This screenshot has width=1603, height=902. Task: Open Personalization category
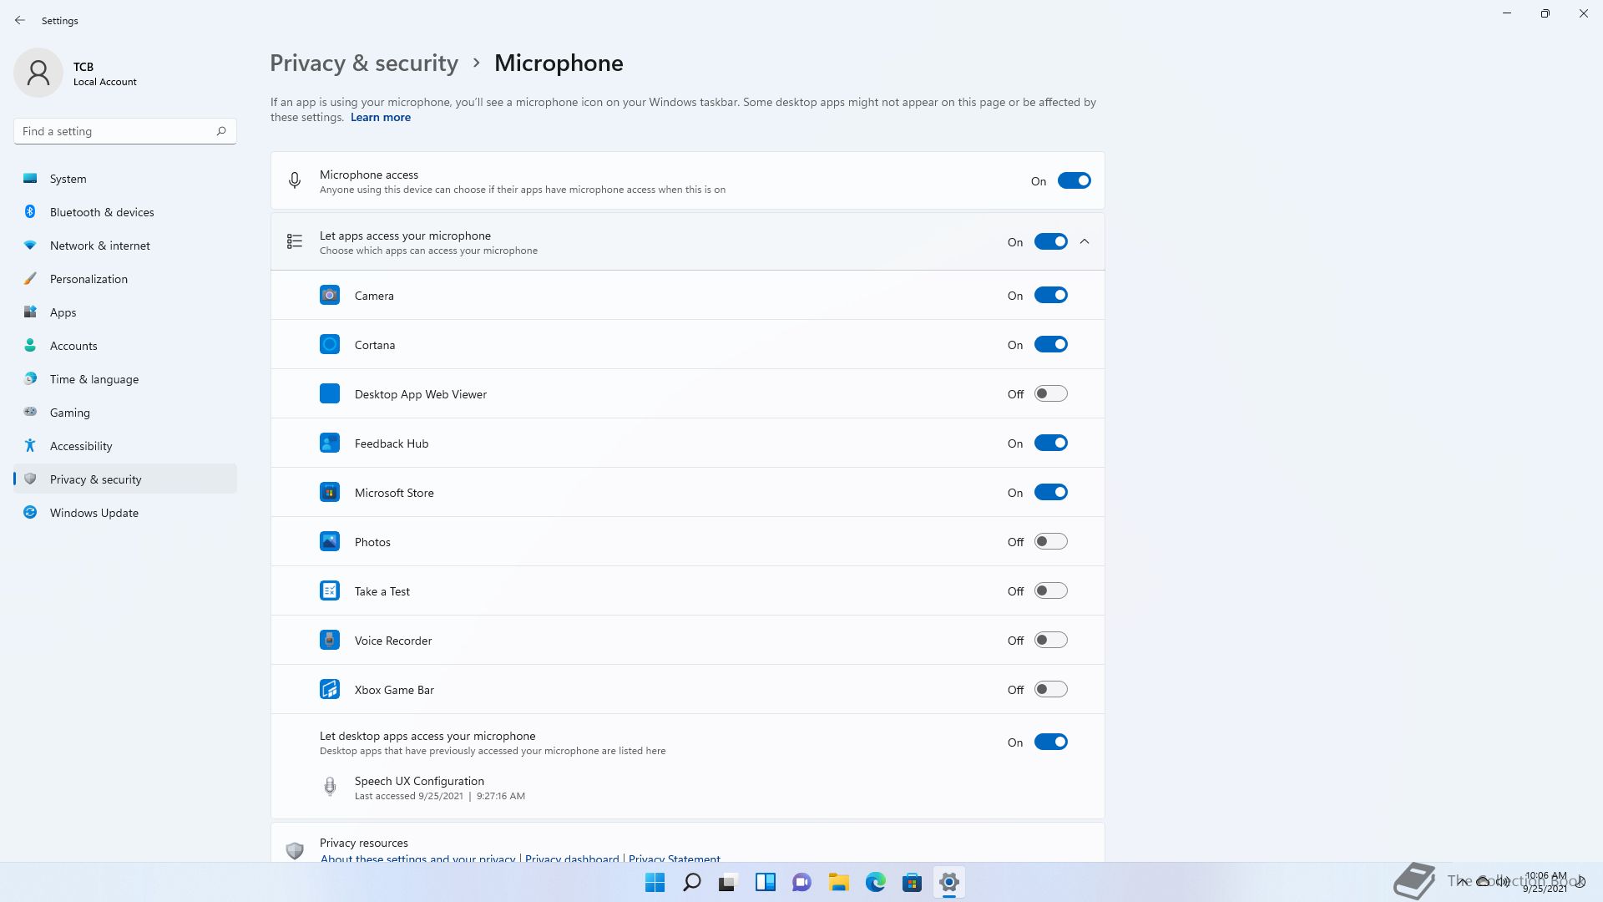click(125, 279)
